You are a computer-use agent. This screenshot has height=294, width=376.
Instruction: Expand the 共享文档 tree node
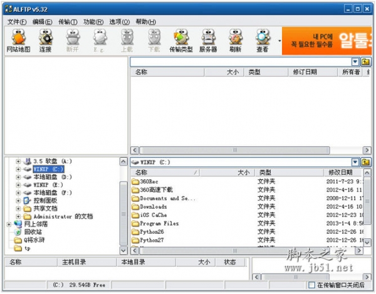(18, 209)
